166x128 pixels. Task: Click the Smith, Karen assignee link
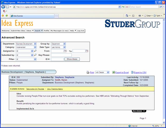pyautogui.click(x=61, y=80)
